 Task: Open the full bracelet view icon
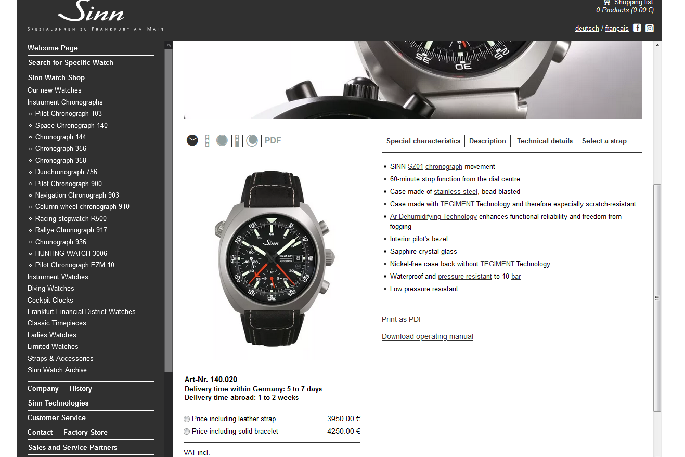click(207, 140)
